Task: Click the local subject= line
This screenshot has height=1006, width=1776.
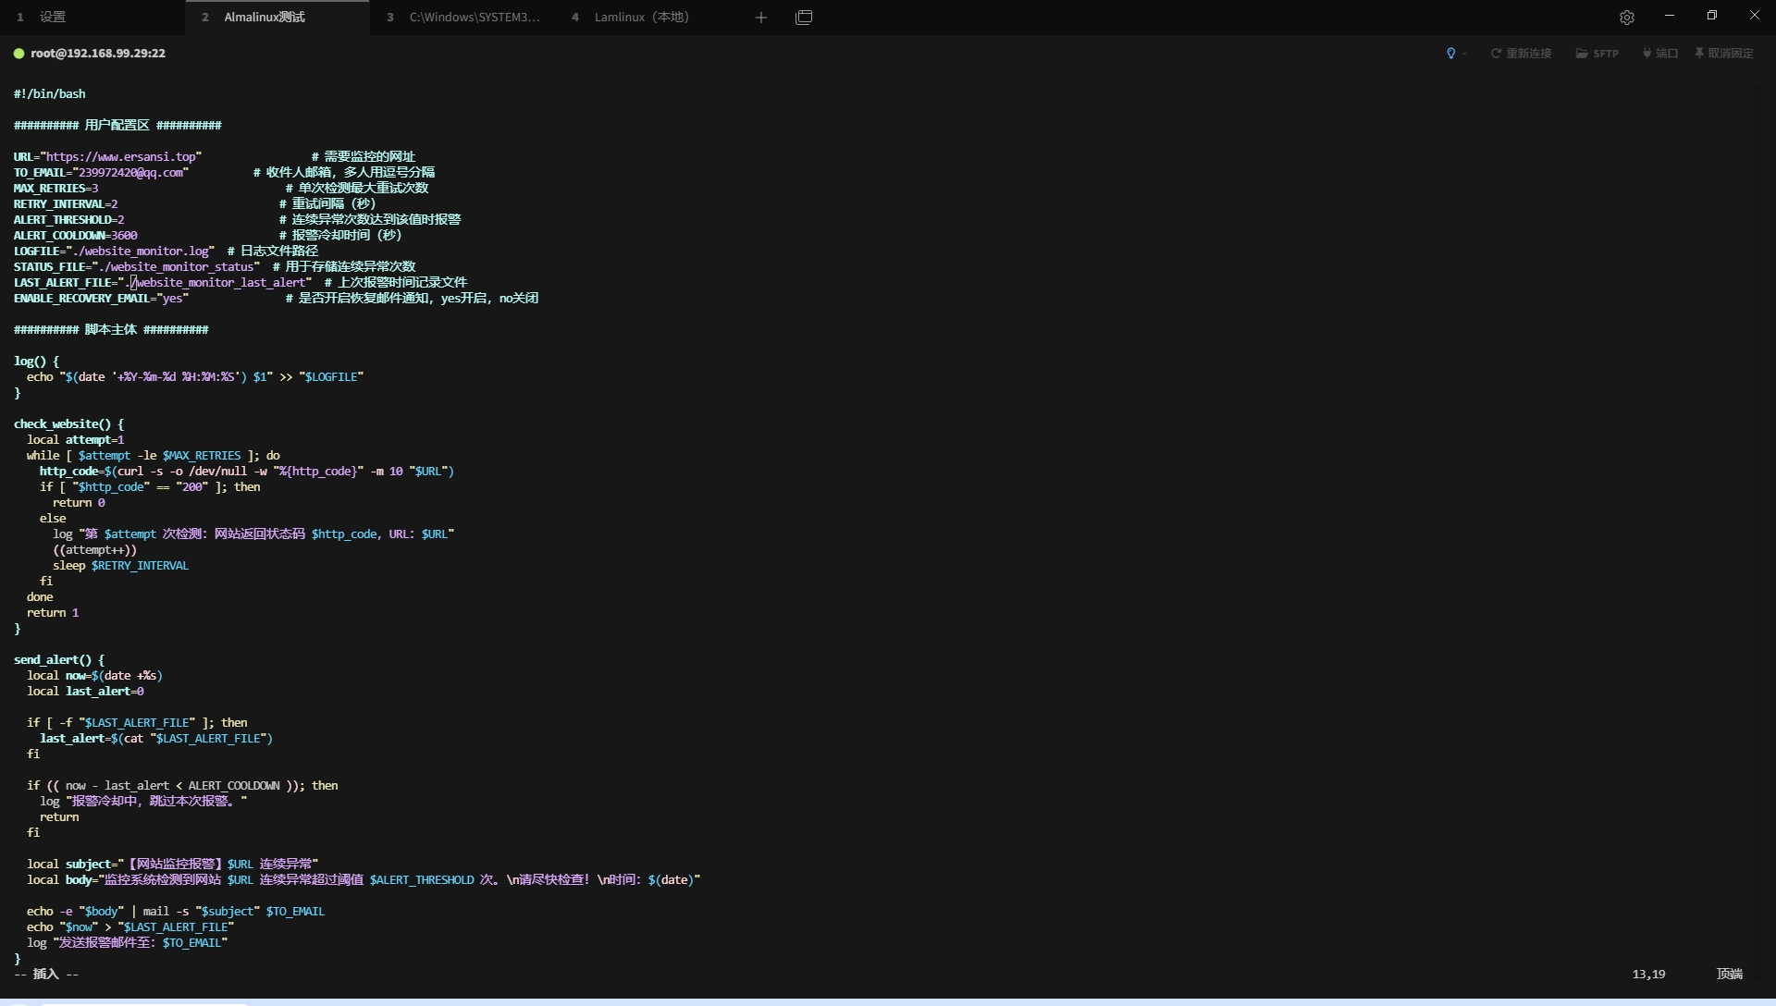Action: coord(172,865)
